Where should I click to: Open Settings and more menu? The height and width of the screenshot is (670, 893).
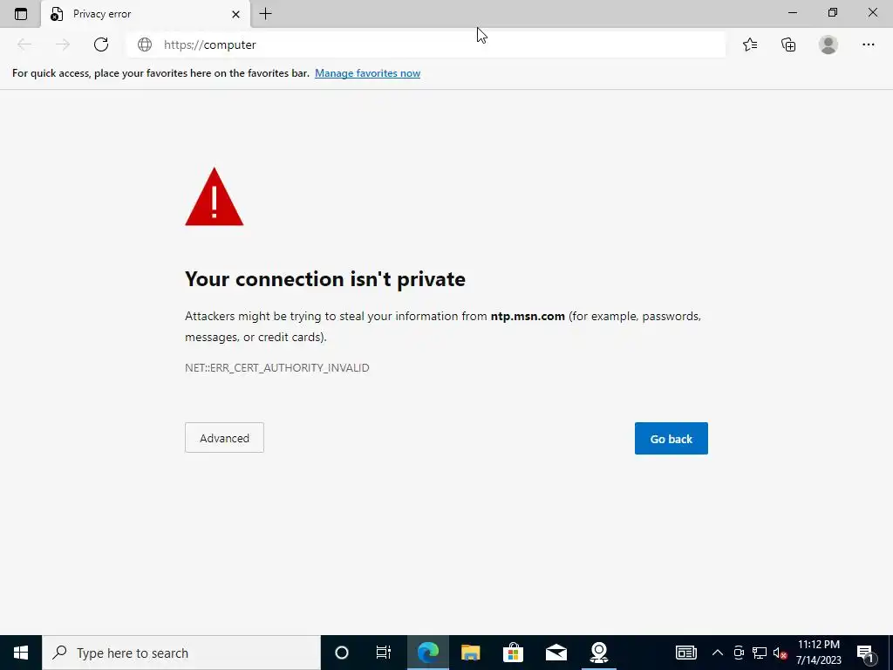[x=868, y=44]
